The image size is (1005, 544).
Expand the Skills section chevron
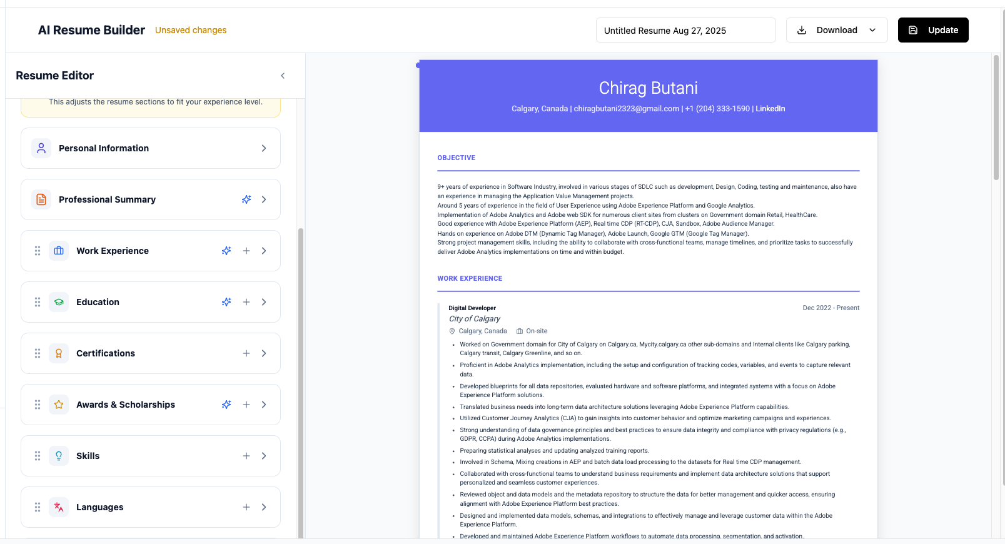click(264, 456)
